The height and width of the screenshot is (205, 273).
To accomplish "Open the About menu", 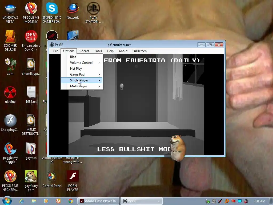I will coord(123,51).
